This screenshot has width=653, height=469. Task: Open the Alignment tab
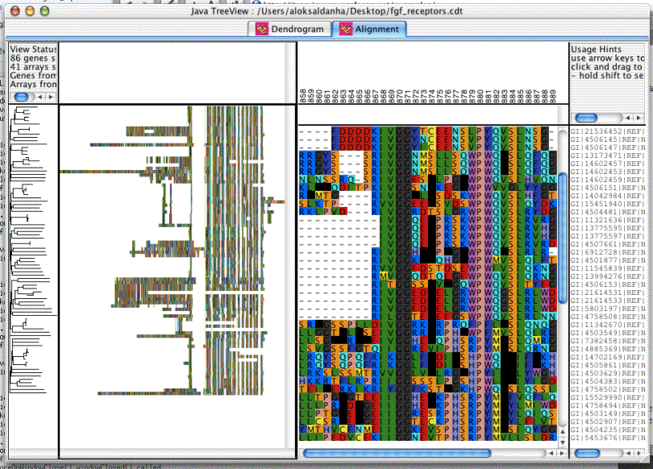pyautogui.click(x=369, y=29)
